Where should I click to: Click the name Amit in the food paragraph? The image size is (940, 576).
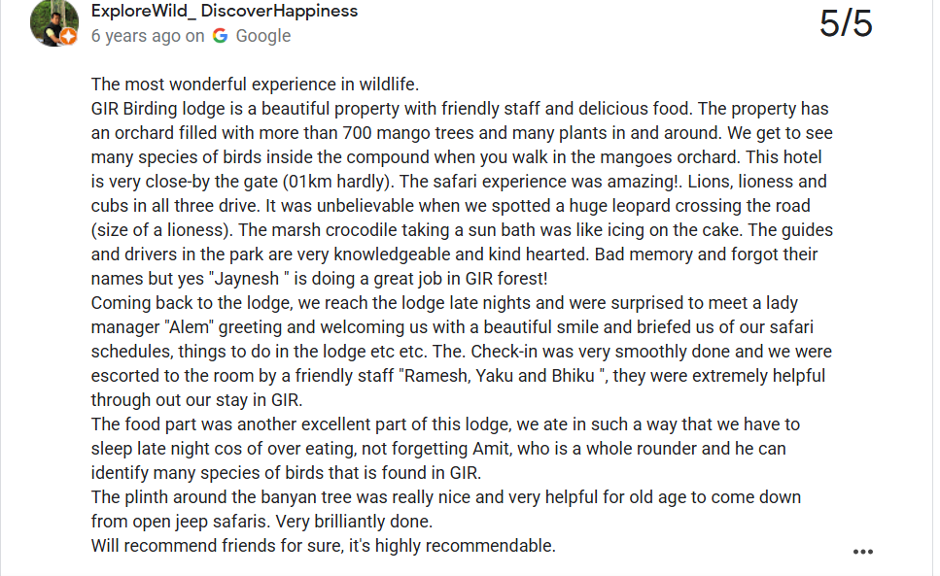pos(492,449)
